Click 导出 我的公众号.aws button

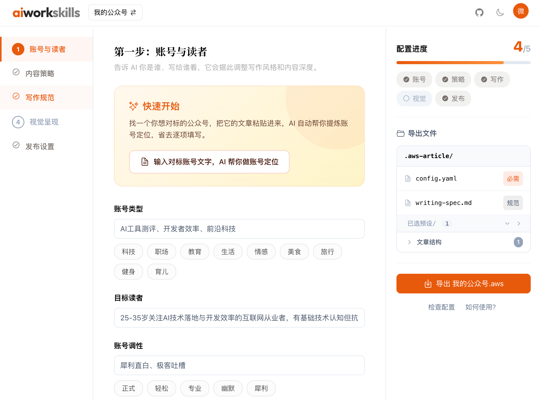point(464,284)
